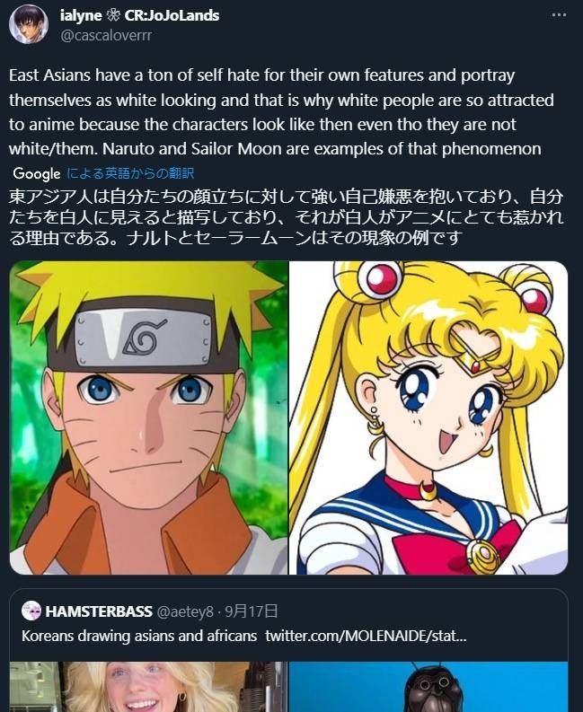Open HAMSTERBASS avatar in quoted tweet
This screenshot has width=583, height=712.
pyautogui.click(x=31, y=611)
